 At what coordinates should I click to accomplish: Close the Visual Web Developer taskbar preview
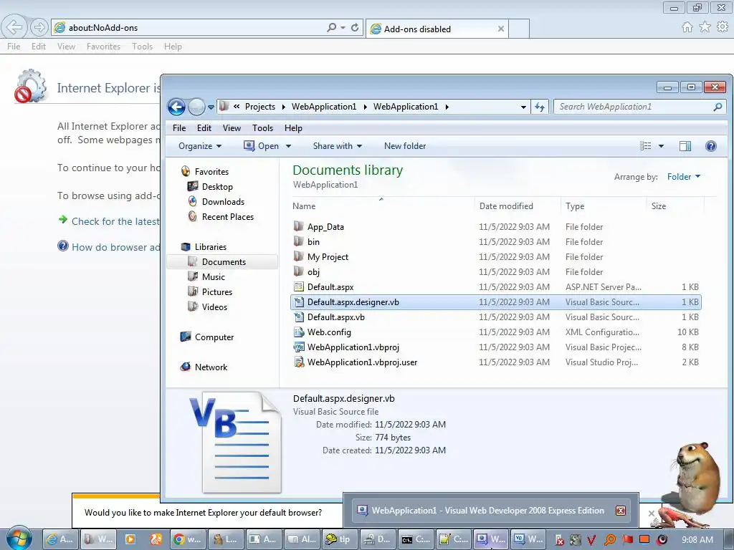[x=621, y=510]
